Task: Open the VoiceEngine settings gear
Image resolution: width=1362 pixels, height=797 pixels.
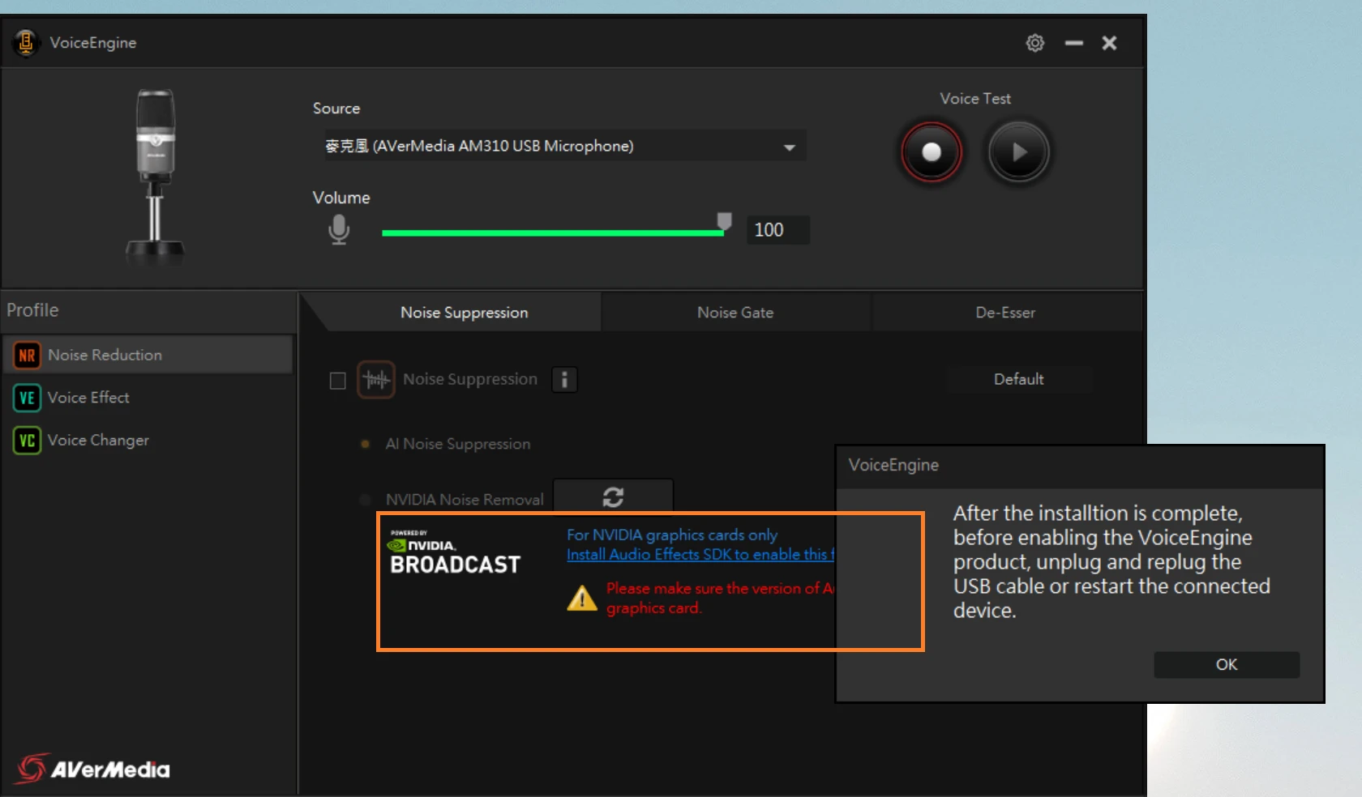Action: click(x=1034, y=43)
